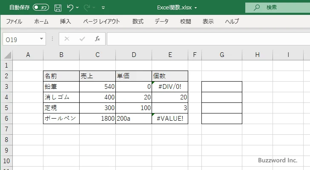Select column A header
The width and height of the screenshot is (310, 170).
(x=28, y=55)
